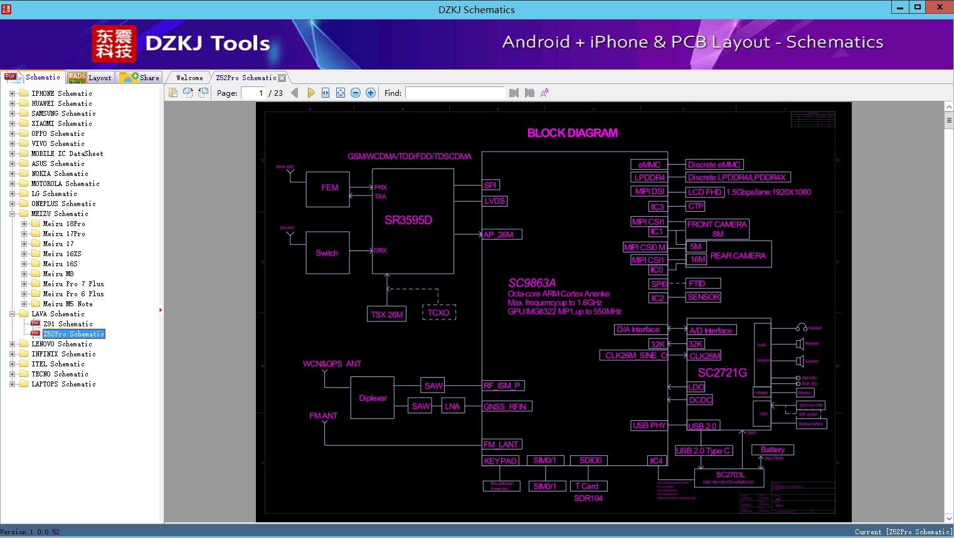
Task: Go to the next page arrow
Action: (x=310, y=93)
